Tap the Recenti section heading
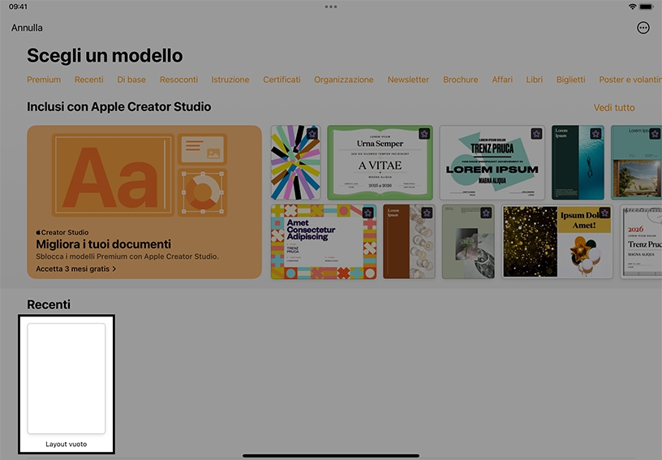The image size is (662, 460). coord(49,304)
